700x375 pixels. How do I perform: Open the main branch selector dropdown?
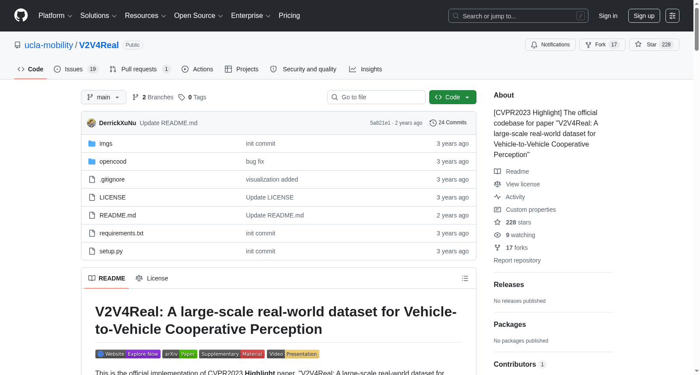(104, 97)
